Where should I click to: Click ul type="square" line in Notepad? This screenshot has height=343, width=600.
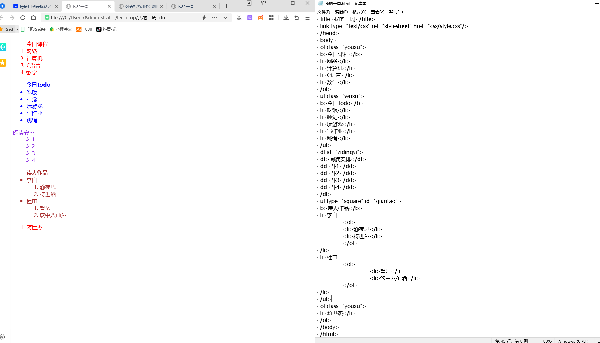[x=359, y=201]
